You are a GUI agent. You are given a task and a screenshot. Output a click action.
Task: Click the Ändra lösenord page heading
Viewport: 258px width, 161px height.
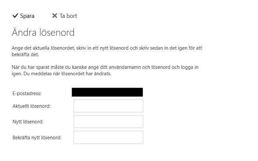(x=43, y=32)
